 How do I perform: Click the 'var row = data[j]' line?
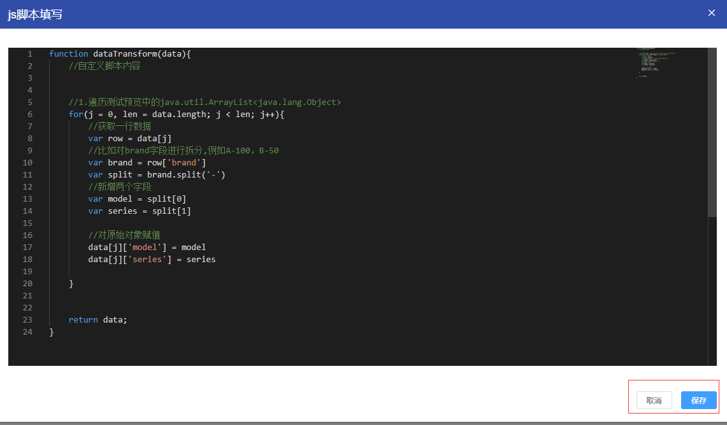(x=130, y=139)
